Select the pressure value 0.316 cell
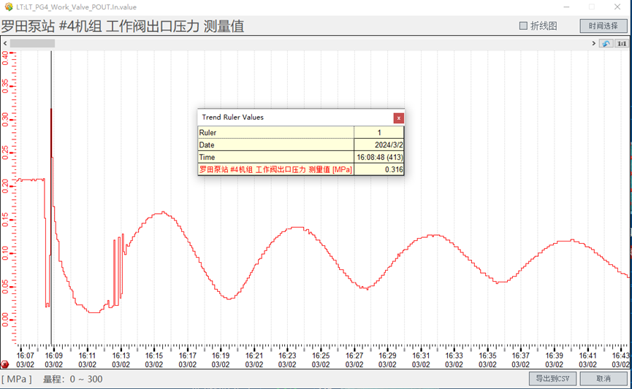632x389 pixels. tap(378, 169)
